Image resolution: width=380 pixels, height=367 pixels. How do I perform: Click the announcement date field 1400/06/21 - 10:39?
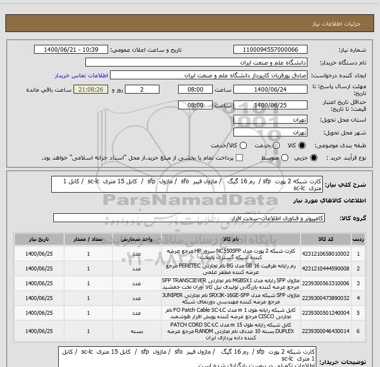coord(71,49)
